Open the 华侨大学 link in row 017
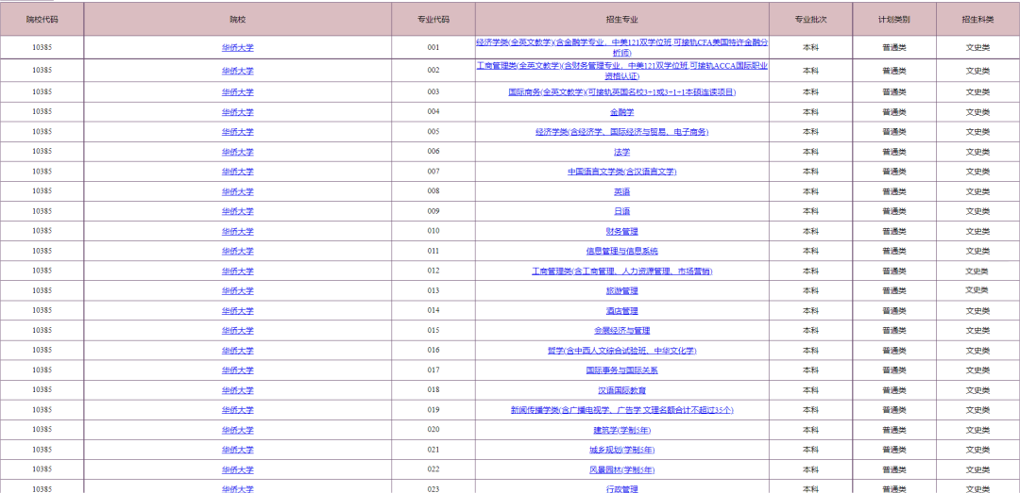This screenshot has height=493, width=1020. (x=237, y=370)
